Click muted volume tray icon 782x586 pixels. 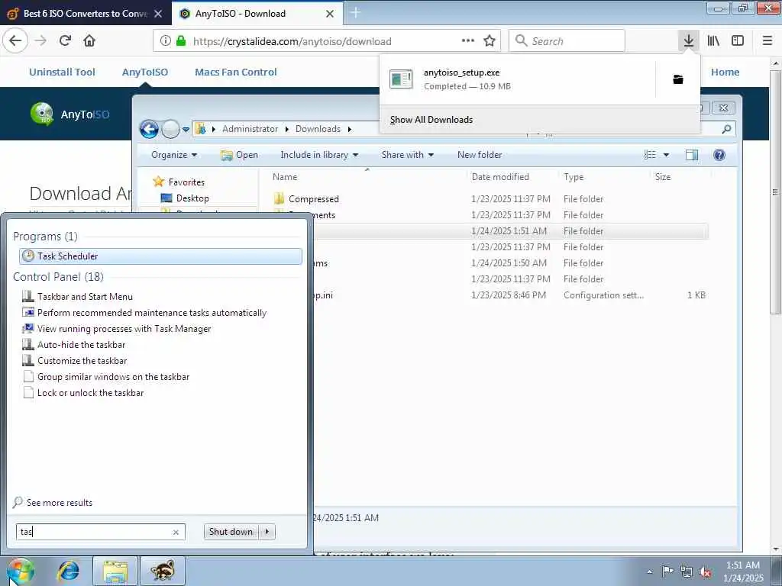click(705, 572)
